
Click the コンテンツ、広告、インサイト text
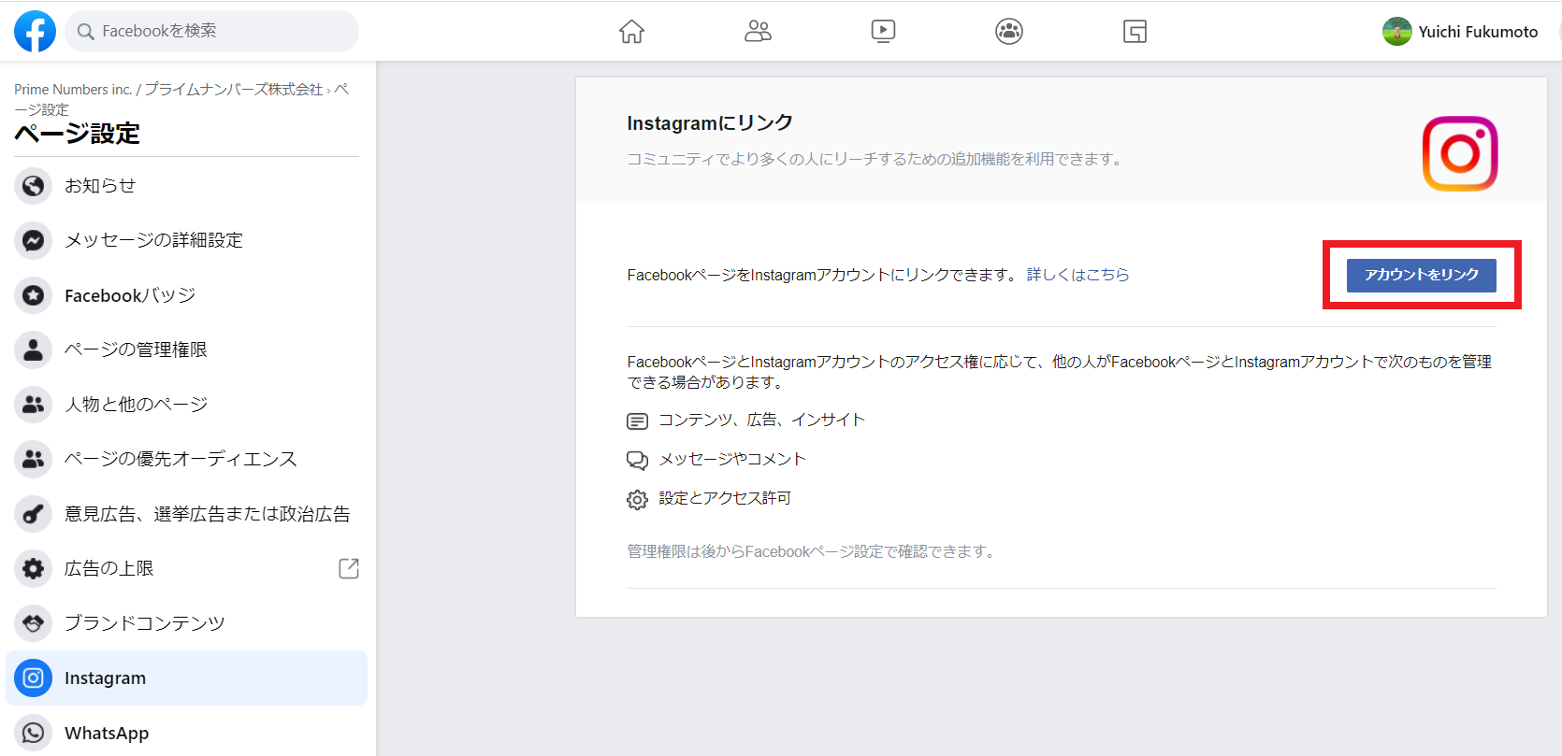(x=762, y=421)
